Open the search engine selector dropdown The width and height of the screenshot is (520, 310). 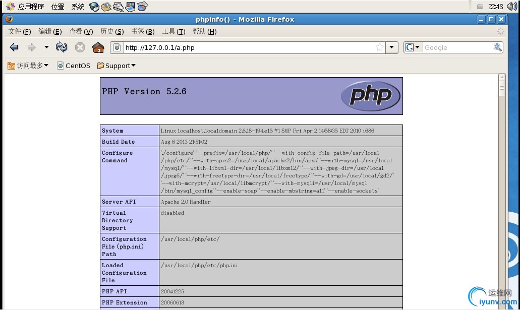413,47
